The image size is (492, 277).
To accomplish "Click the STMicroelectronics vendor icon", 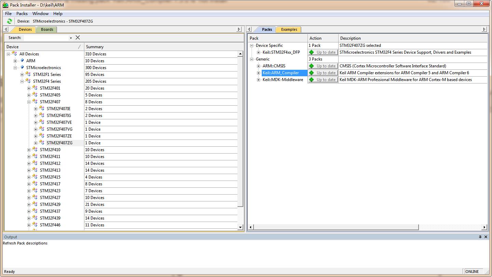I will tap(22, 67).
